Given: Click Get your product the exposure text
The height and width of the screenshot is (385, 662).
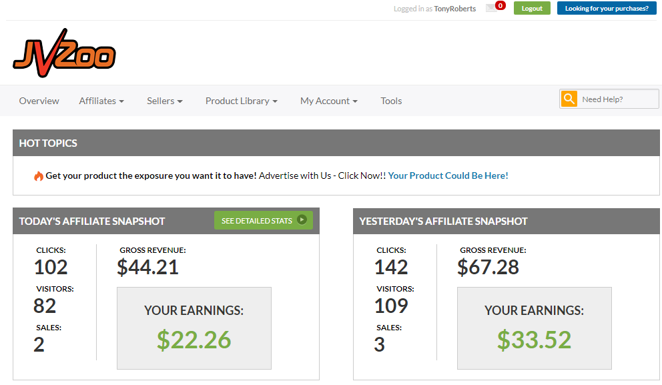Looking at the screenshot, I should click(151, 175).
